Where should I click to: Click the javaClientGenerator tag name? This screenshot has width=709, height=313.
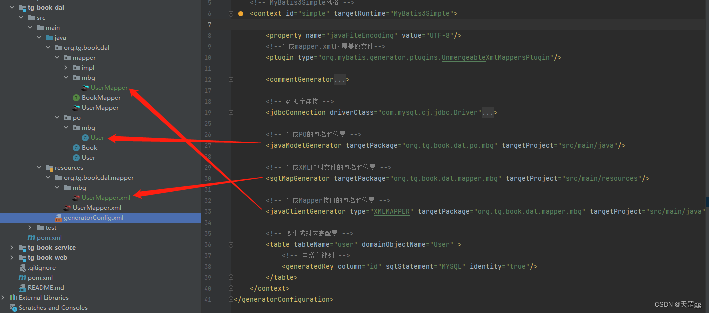point(308,212)
